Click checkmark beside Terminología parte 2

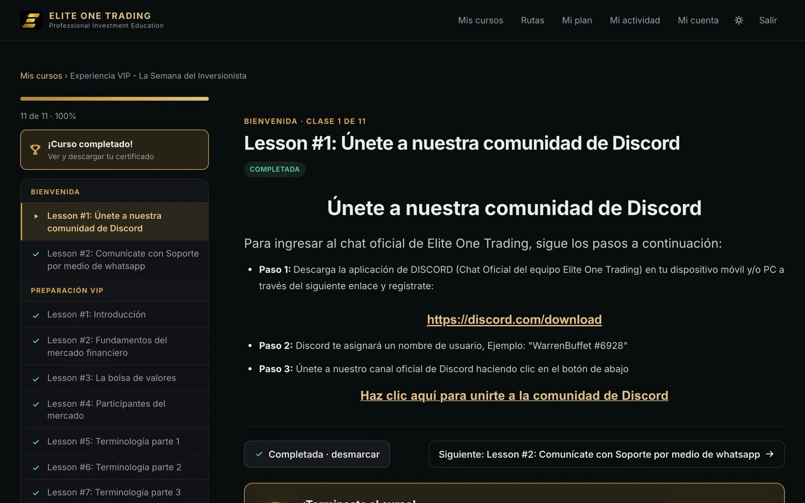36,468
